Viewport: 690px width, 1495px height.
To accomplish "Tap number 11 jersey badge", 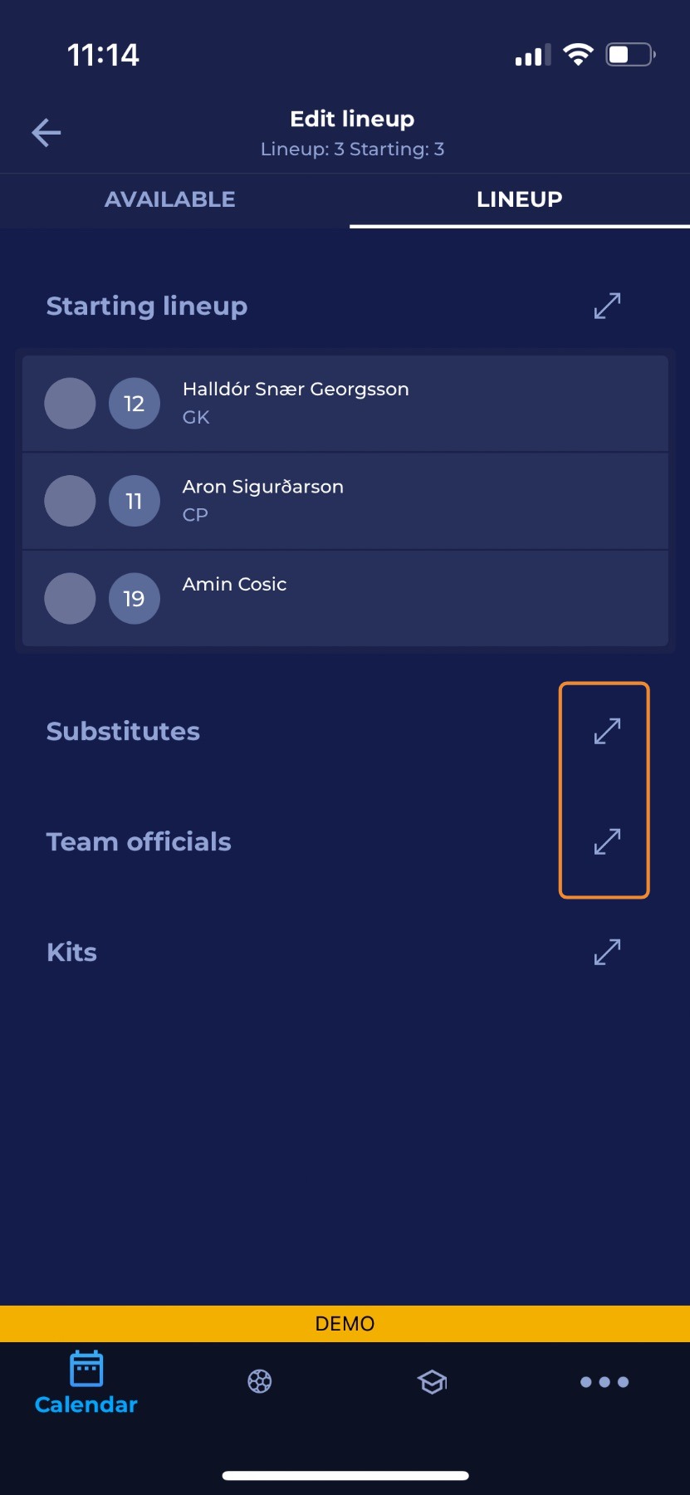I will pyautogui.click(x=135, y=501).
